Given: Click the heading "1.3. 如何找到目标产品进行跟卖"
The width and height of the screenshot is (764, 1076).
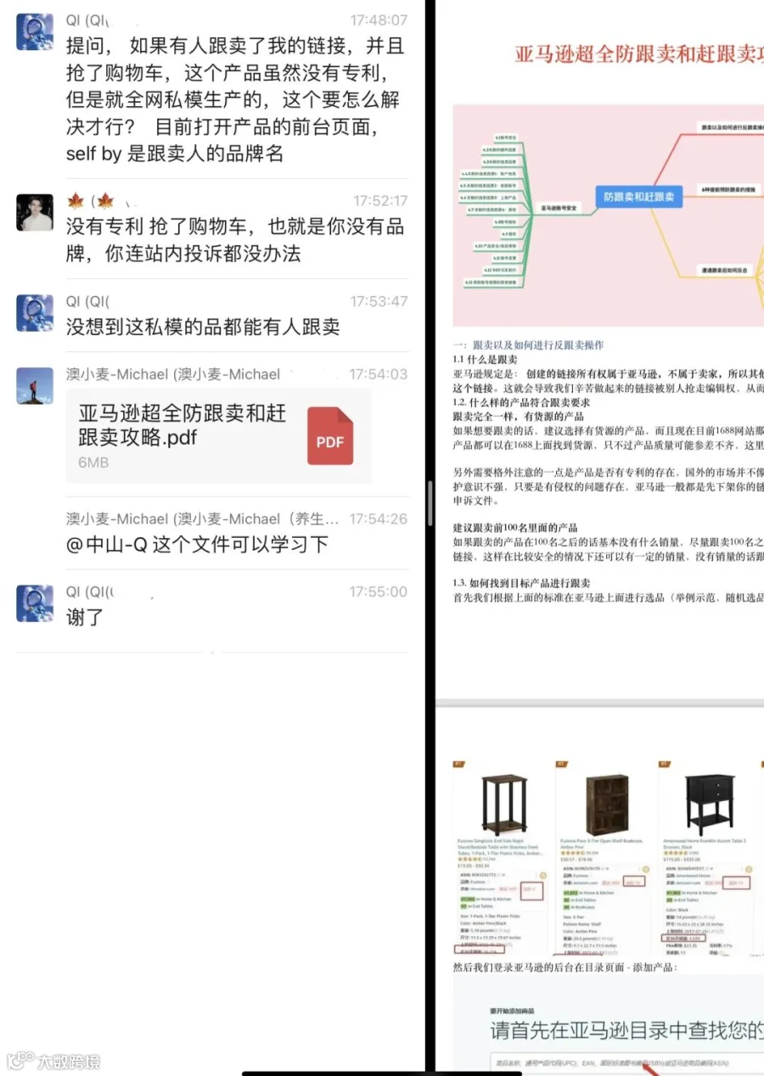Looking at the screenshot, I should click(x=521, y=584).
